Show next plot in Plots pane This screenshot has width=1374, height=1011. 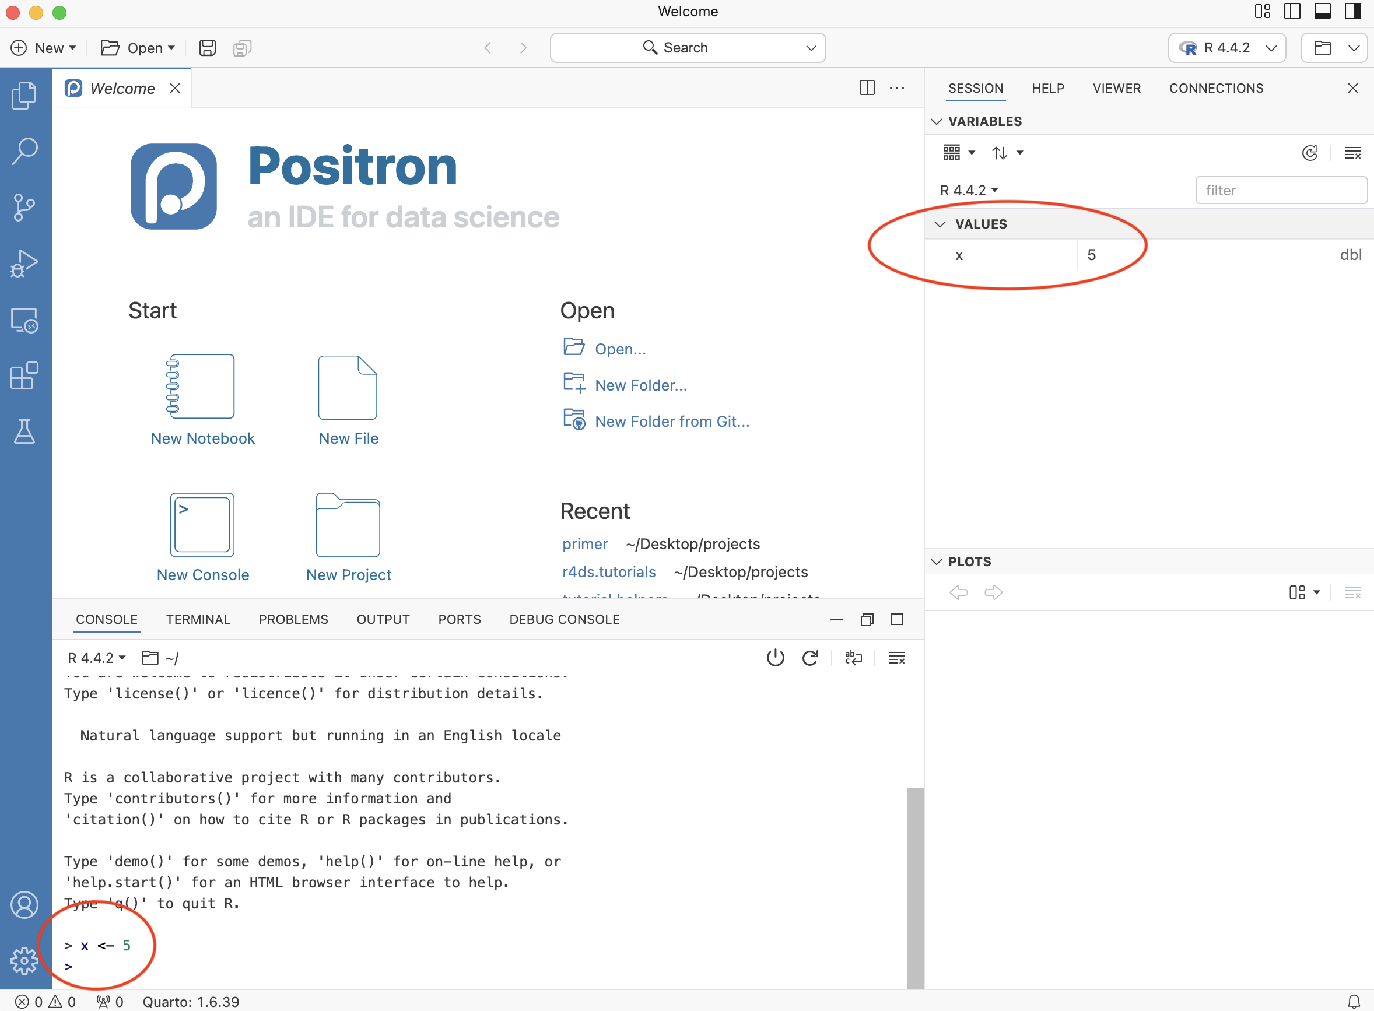[x=993, y=592]
